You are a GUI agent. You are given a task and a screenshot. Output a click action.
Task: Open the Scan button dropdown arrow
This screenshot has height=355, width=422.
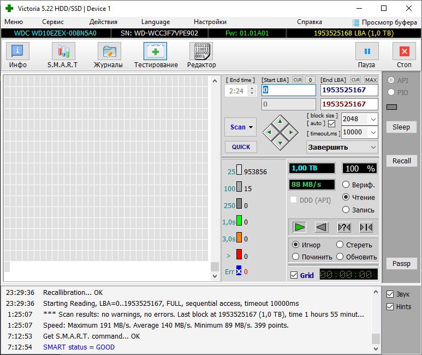(x=251, y=127)
